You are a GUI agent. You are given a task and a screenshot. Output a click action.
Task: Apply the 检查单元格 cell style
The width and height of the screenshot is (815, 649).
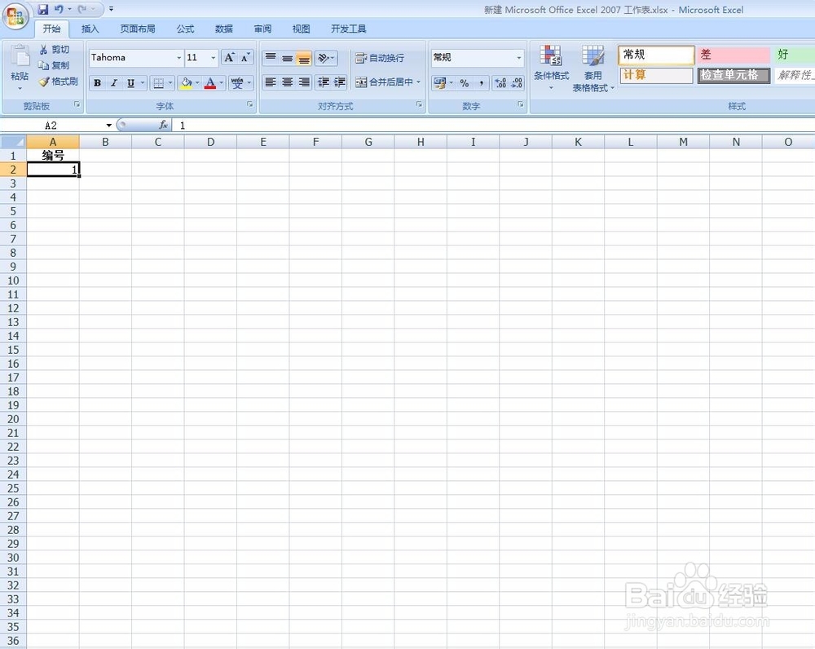click(733, 75)
